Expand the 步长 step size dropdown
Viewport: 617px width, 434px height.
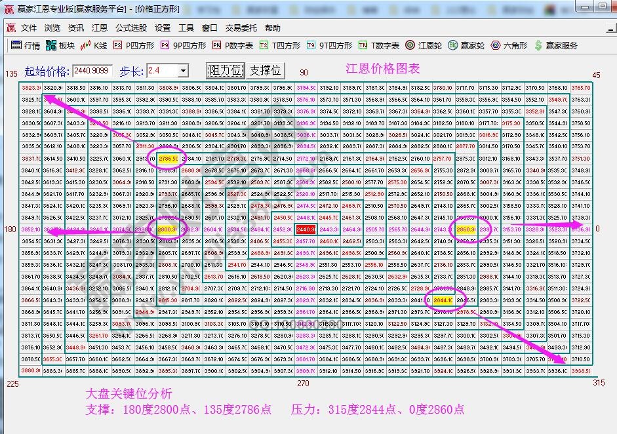tap(184, 69)
